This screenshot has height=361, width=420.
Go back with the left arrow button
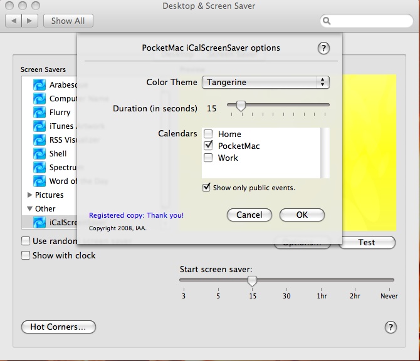click(x=13, y=21)
